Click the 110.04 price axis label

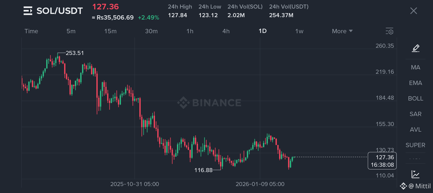pos(385,176)
